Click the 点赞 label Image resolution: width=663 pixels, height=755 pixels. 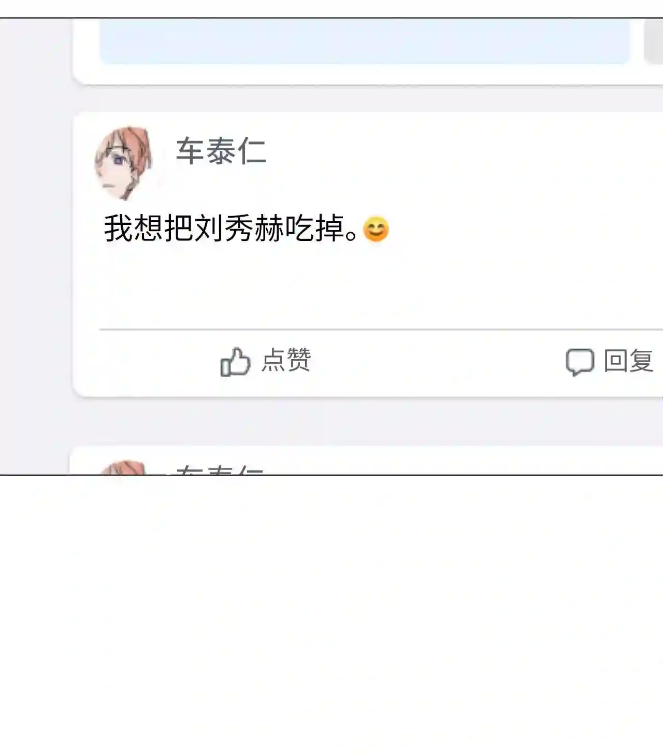click(x=286, y=360)
